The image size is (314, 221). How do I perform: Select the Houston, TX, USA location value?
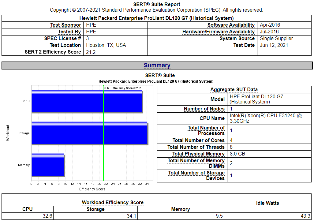pos(106,45)
